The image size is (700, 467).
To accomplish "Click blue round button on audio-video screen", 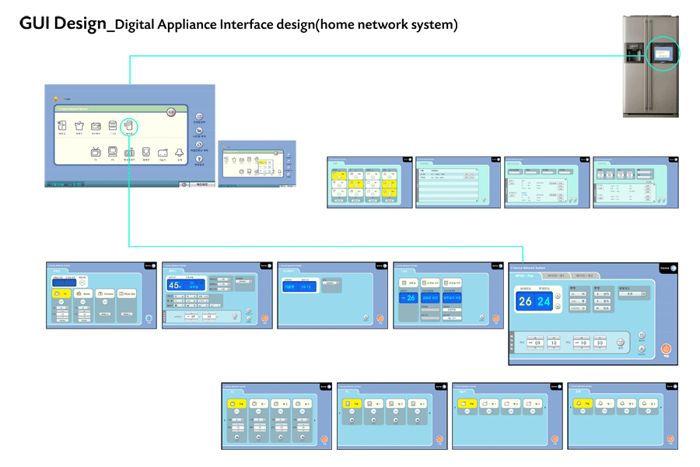I will (x=149, y=318).
